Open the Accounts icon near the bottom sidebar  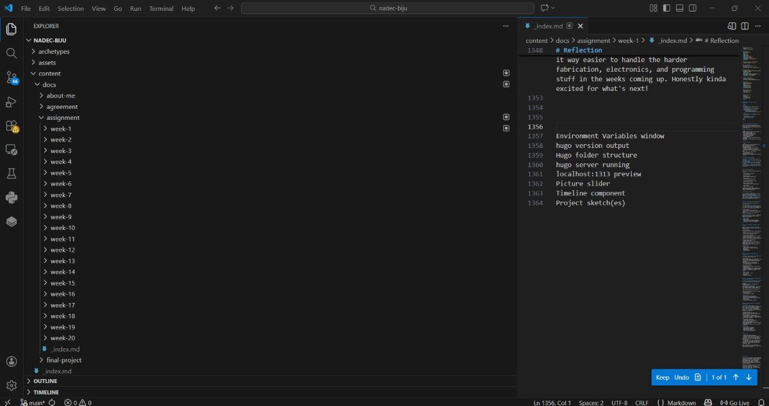pyautogui.click(x=11, y=361)
